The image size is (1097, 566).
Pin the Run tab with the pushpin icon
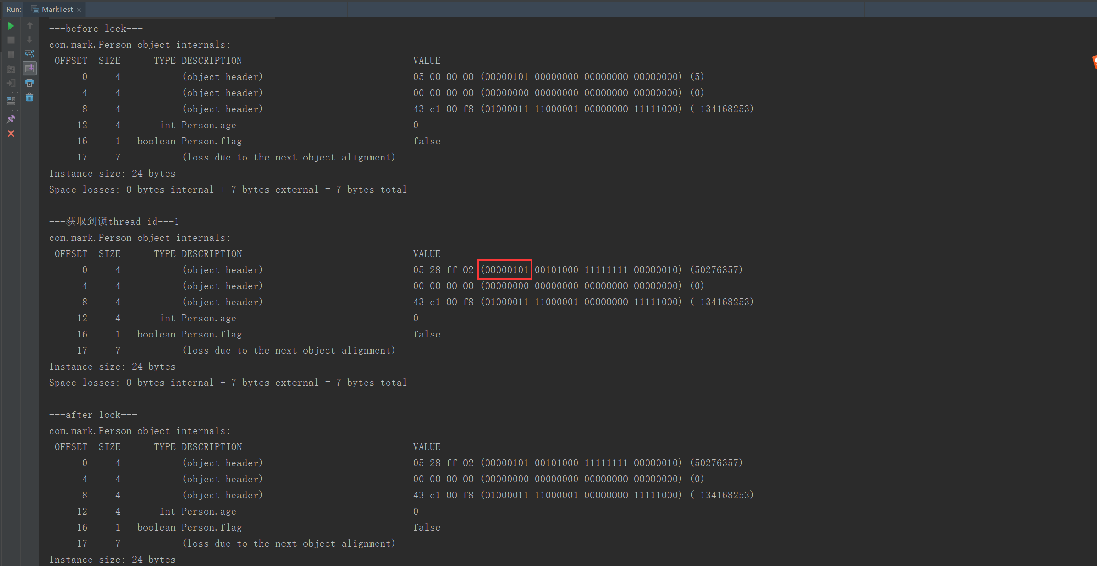pyautogui.click(x=11, y=119)
